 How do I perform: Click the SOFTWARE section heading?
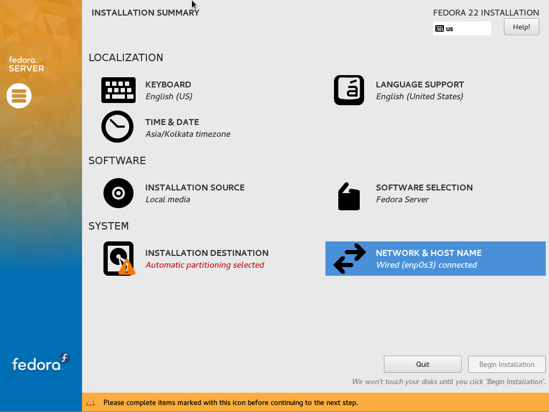117,160
